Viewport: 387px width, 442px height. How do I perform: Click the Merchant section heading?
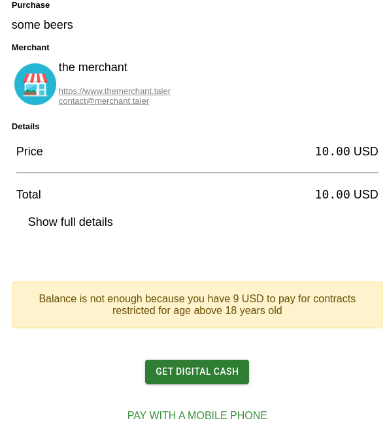[x=31, y=48]
